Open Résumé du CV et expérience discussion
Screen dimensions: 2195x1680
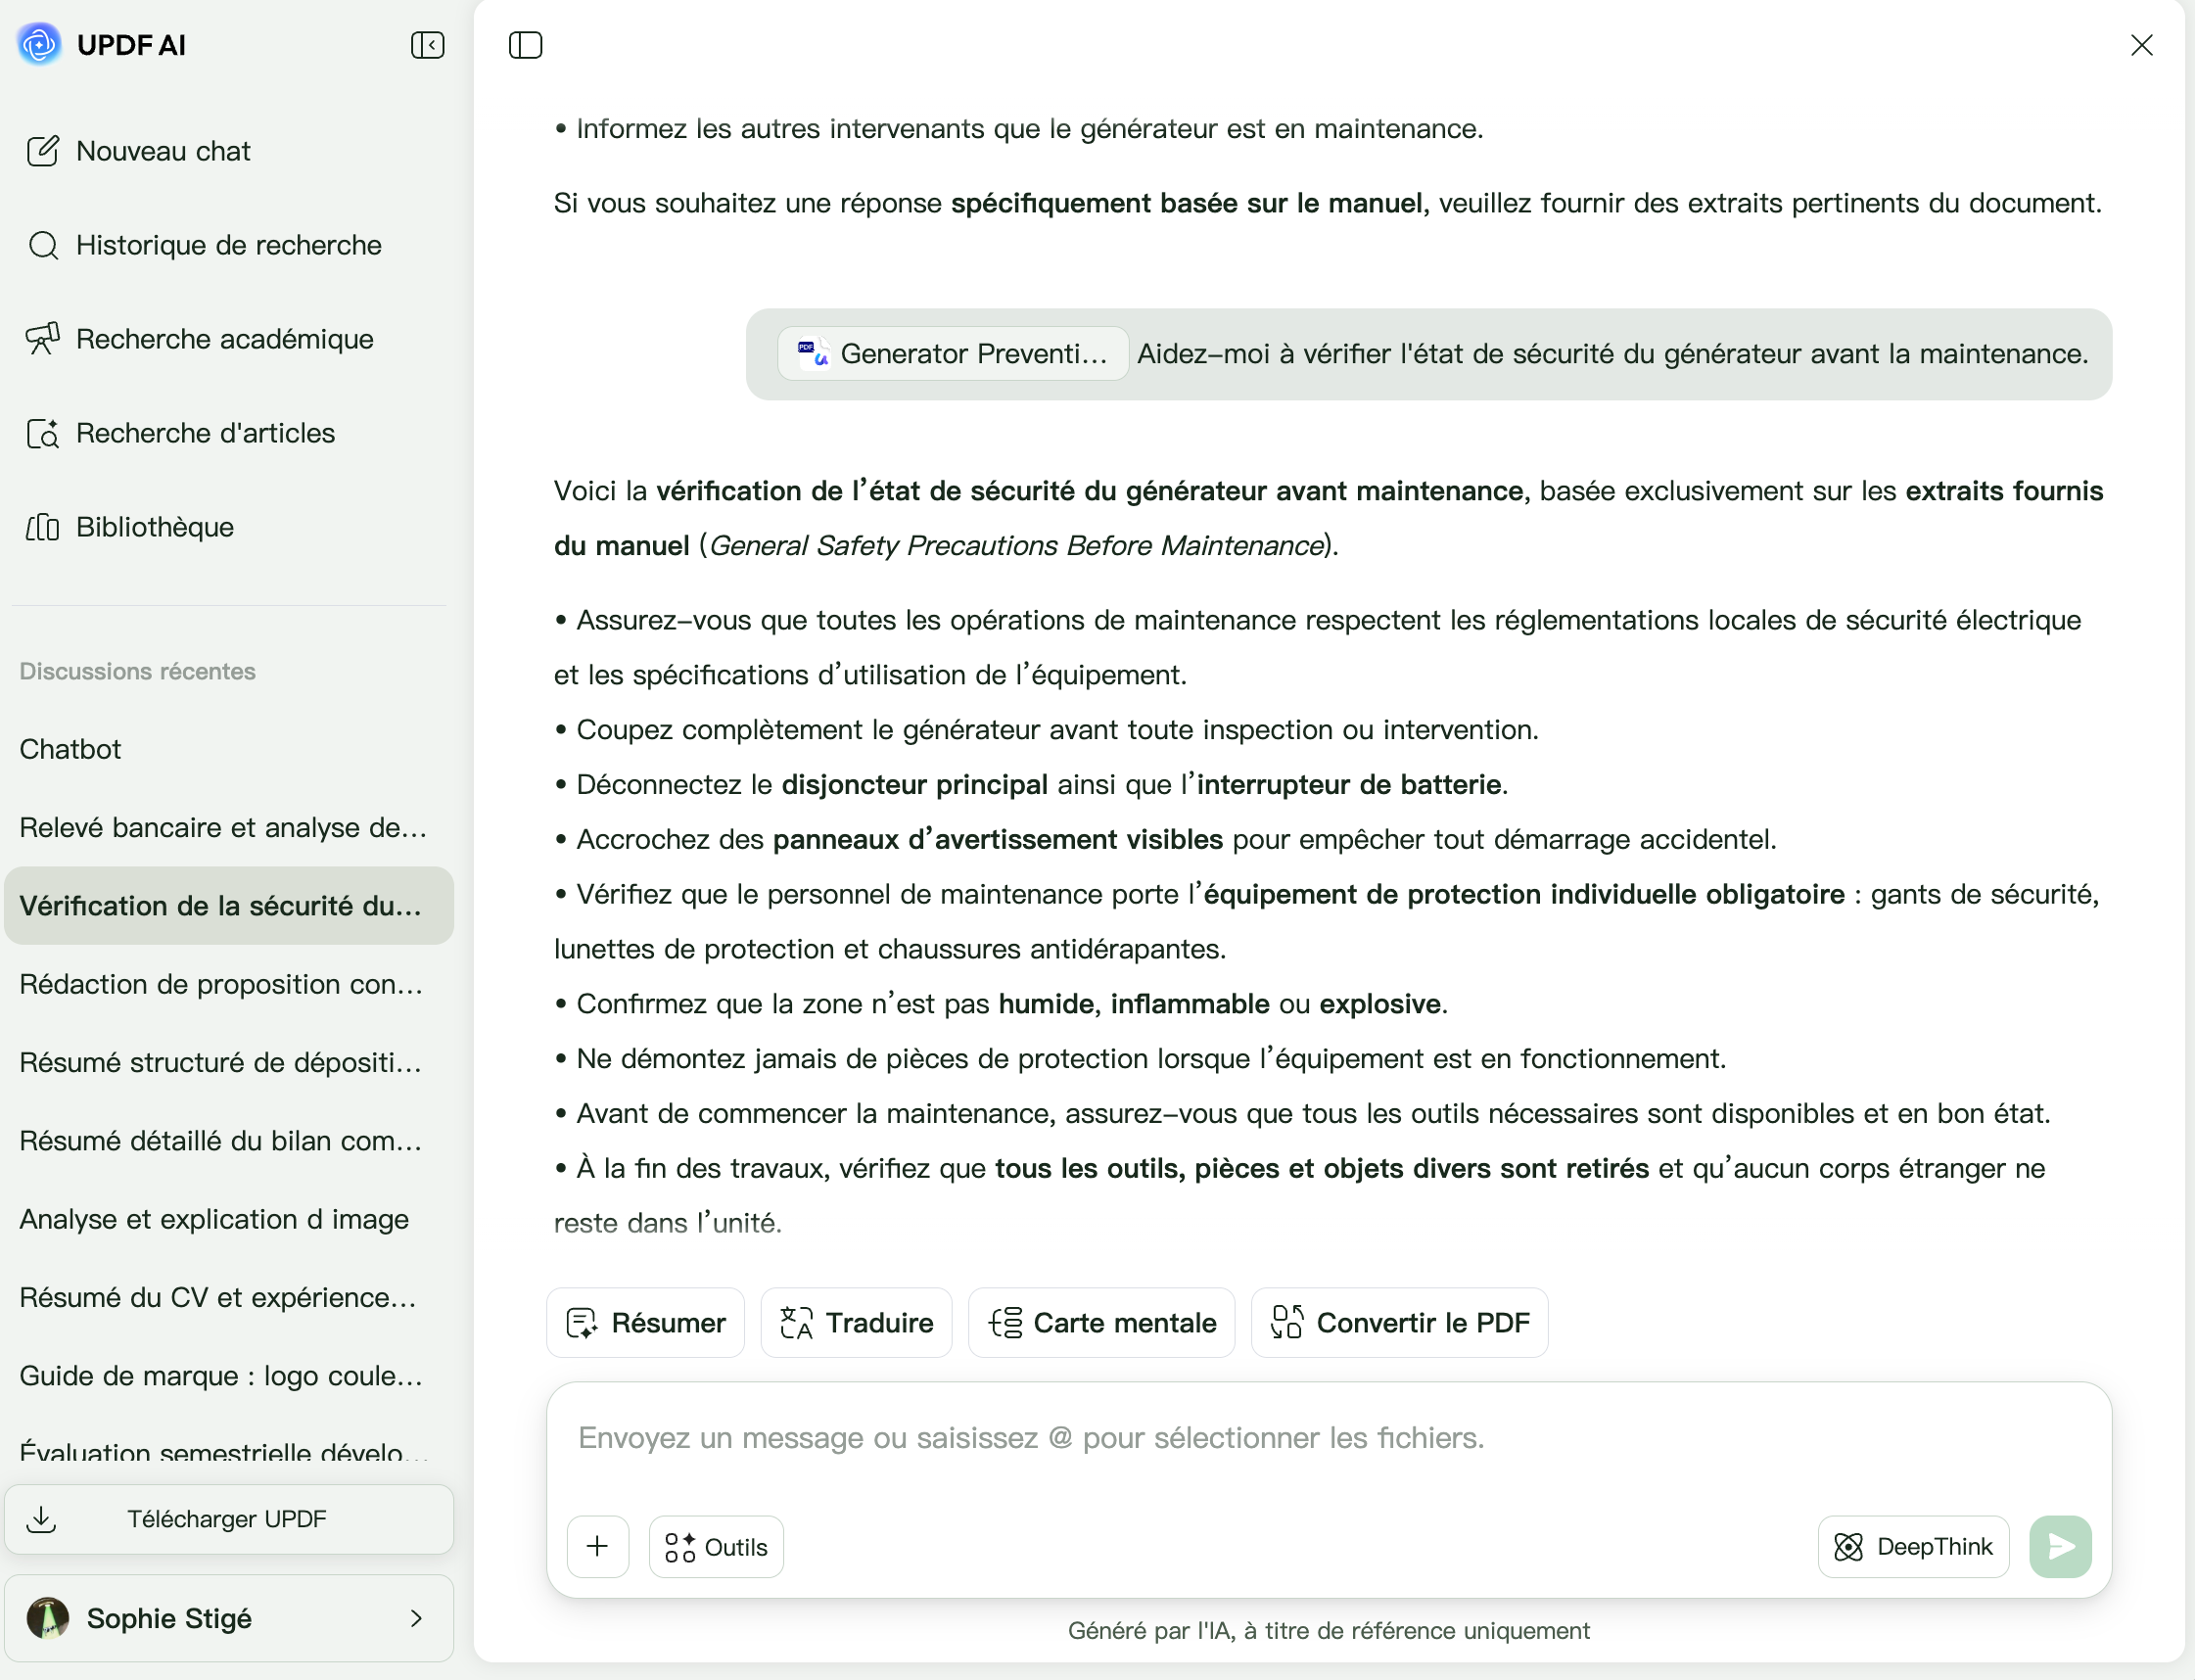[228, 1297]
